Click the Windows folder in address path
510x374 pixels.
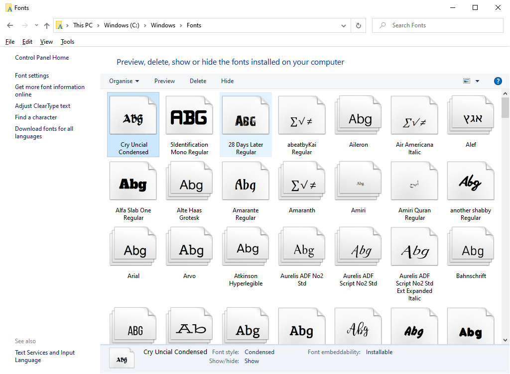[x=163, y=25]
